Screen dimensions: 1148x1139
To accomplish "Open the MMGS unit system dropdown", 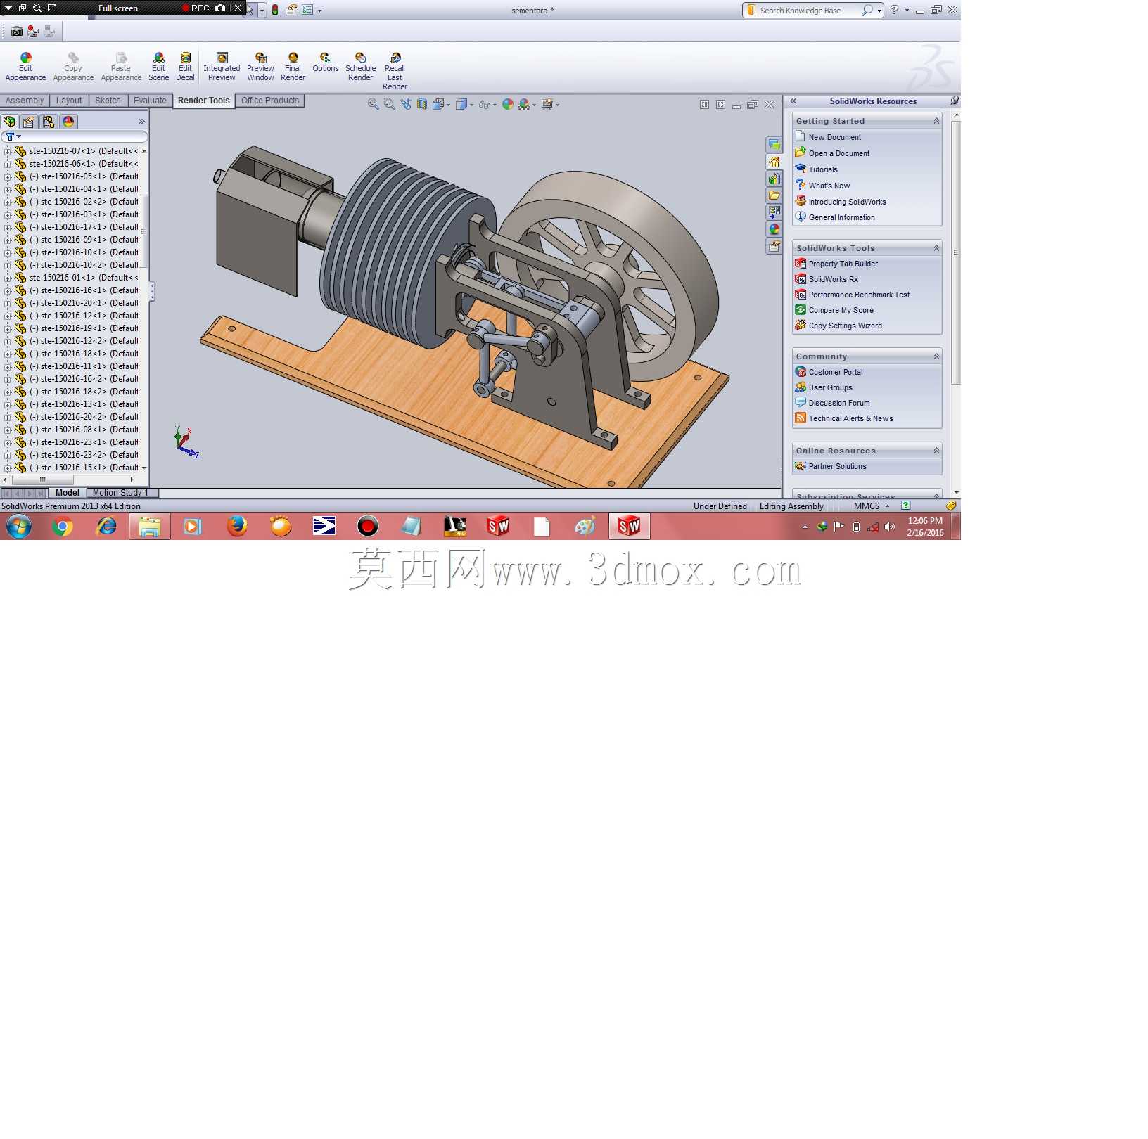I will [872, 506].
